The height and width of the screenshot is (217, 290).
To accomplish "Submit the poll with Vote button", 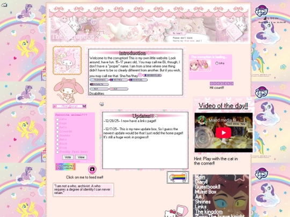I will [68, 157].
